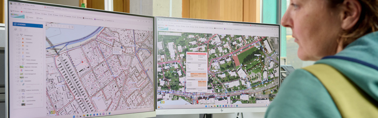Click the iBB logo on the aerial map

pyautogui.click(x=162, y=102)
